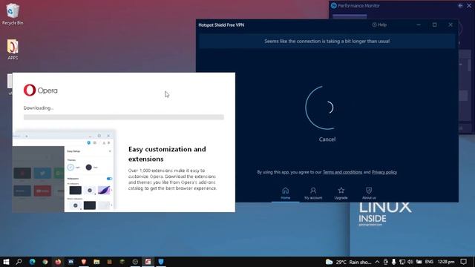Click the 'Easy customization and extensions' heading
Screen dimensions: 475x267
point(167,154)
